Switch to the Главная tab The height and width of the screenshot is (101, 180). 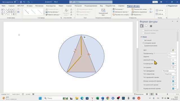[x=12, y=6]
